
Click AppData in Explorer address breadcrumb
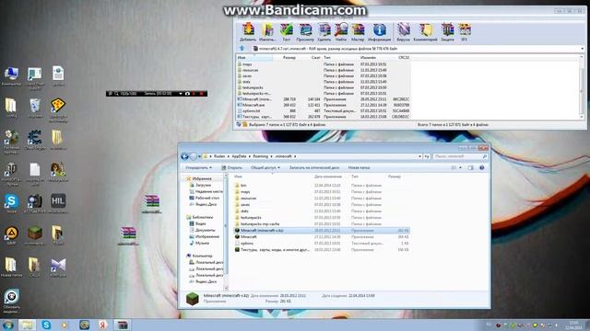(x=239, y=156)
